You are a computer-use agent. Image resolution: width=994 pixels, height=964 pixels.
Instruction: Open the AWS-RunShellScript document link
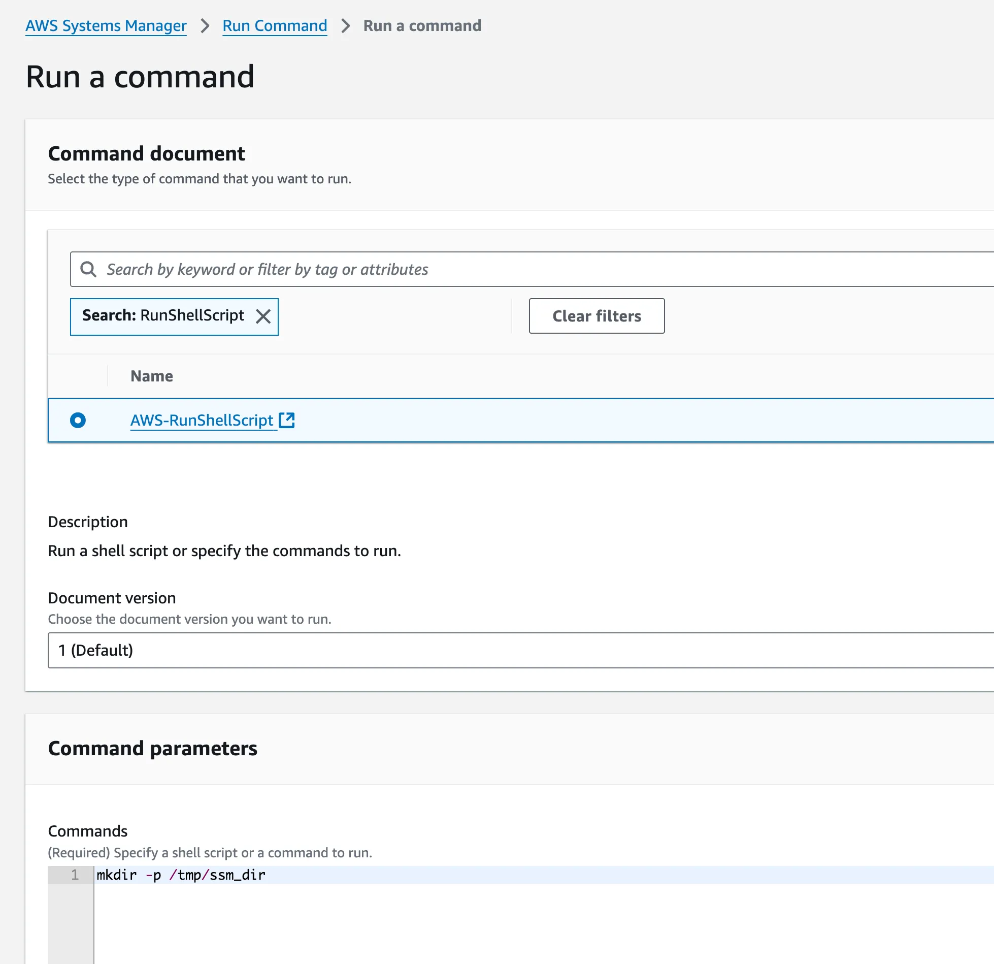click(x=202, y=420)
